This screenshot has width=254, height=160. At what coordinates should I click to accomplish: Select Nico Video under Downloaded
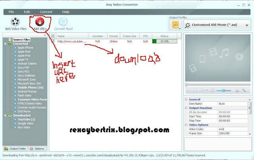click(x=24, y=128)
